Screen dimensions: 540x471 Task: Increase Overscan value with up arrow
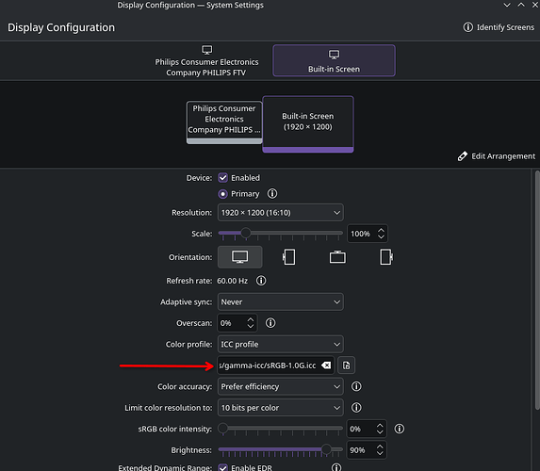pos(251,320)
